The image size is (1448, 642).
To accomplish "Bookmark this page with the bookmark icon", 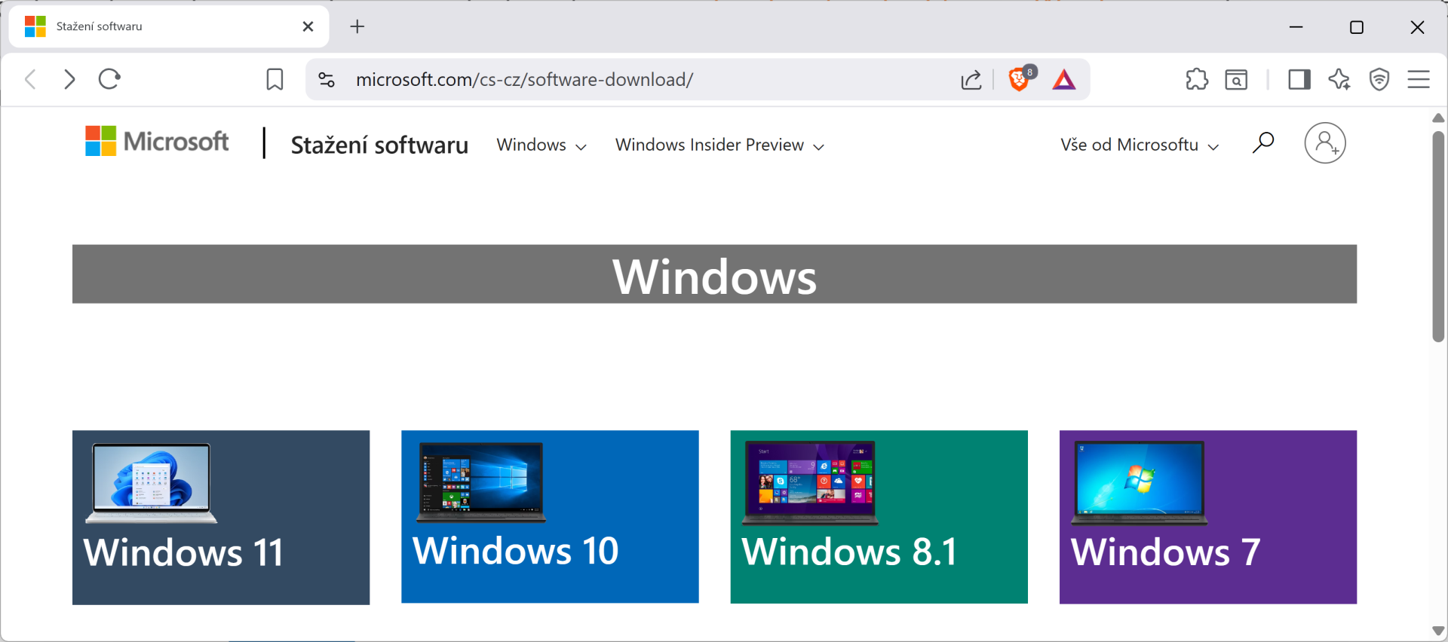I will point(275,79).
